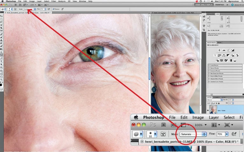Select the Horizontal Type tool
The height and width of the screenshot is (152, 244).
(x=2, y=61)
